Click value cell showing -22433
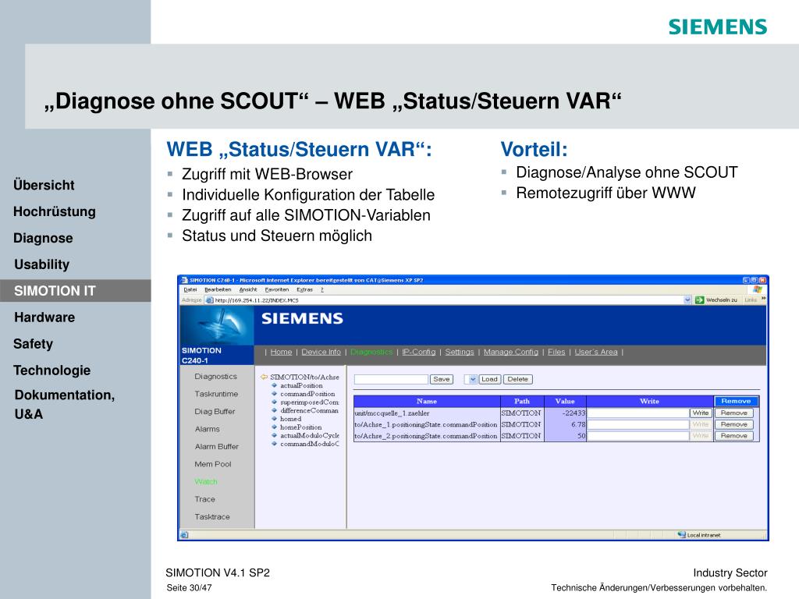Screen dimensions: 799x599 point(565,413)
